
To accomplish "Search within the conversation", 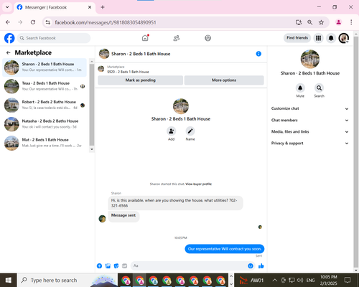I will click(x=319, y=88).
